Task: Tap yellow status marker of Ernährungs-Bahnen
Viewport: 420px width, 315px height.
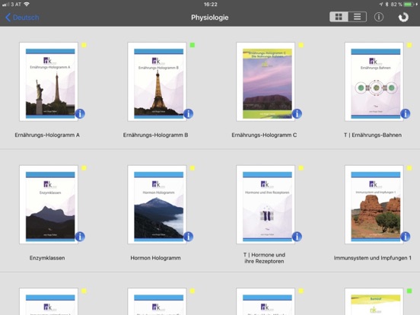Action: 409,45
